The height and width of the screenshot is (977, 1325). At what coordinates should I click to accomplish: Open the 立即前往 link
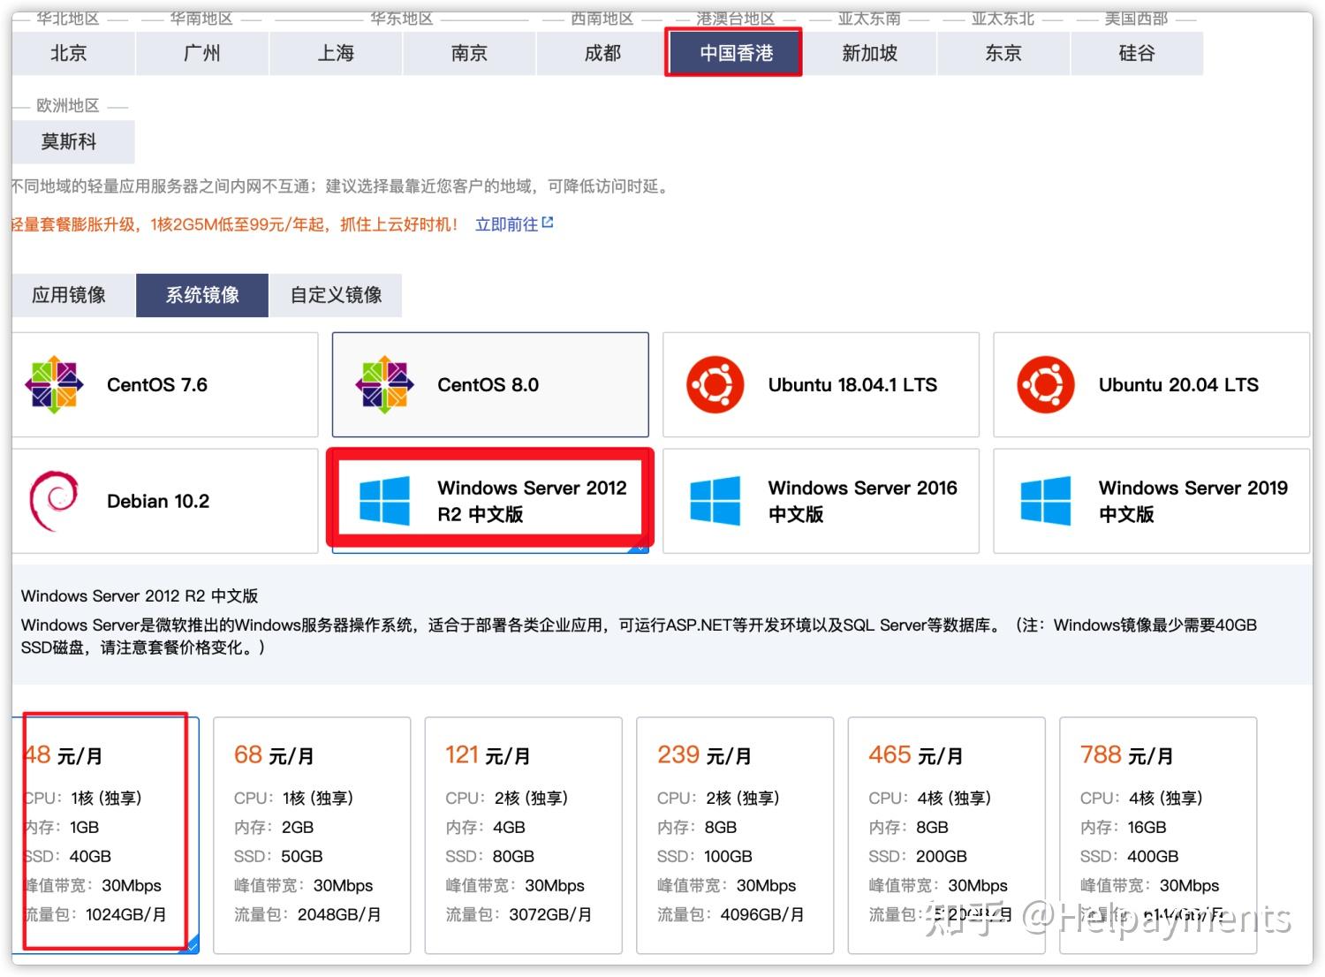(506, 224)
